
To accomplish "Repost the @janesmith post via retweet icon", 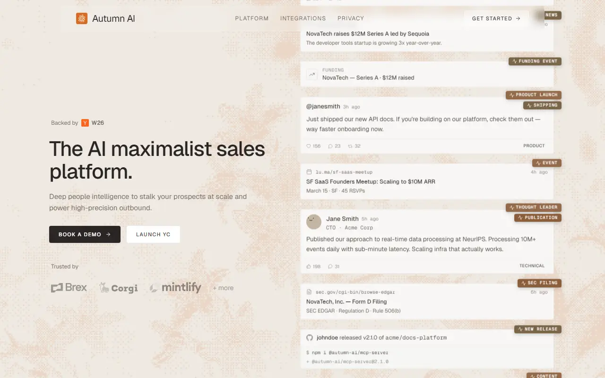I will click(350, 146).
